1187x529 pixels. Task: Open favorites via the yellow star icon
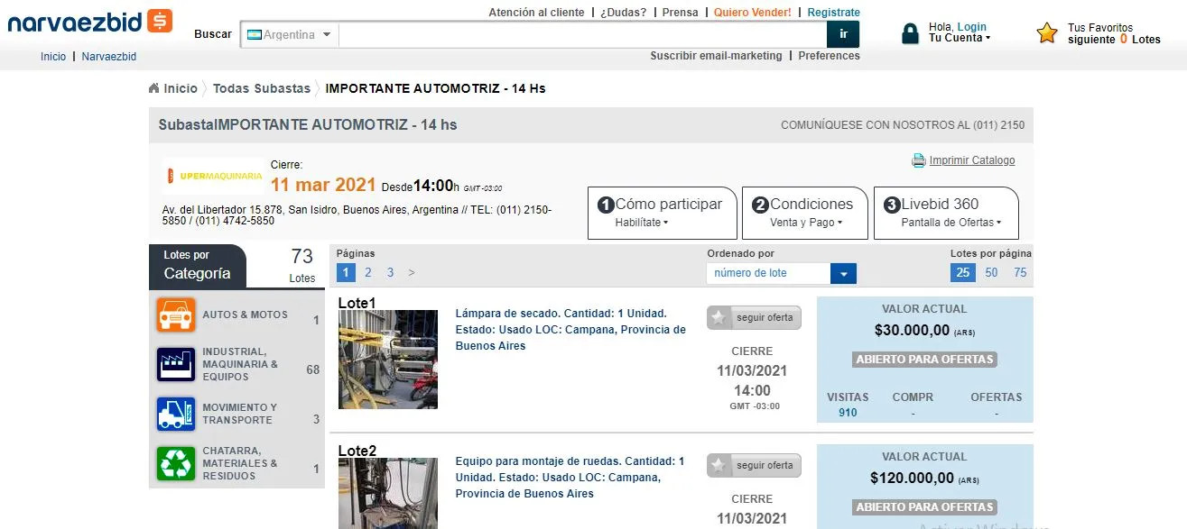(x=1047, y=33)
